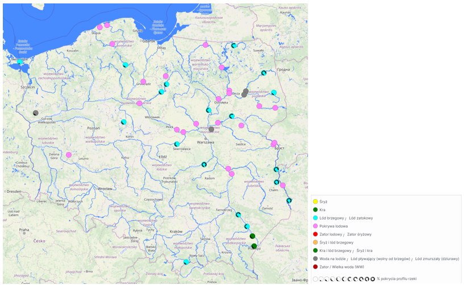Click the pink marker near Brest
Viewport: 466px width, 285px height.
274,143
